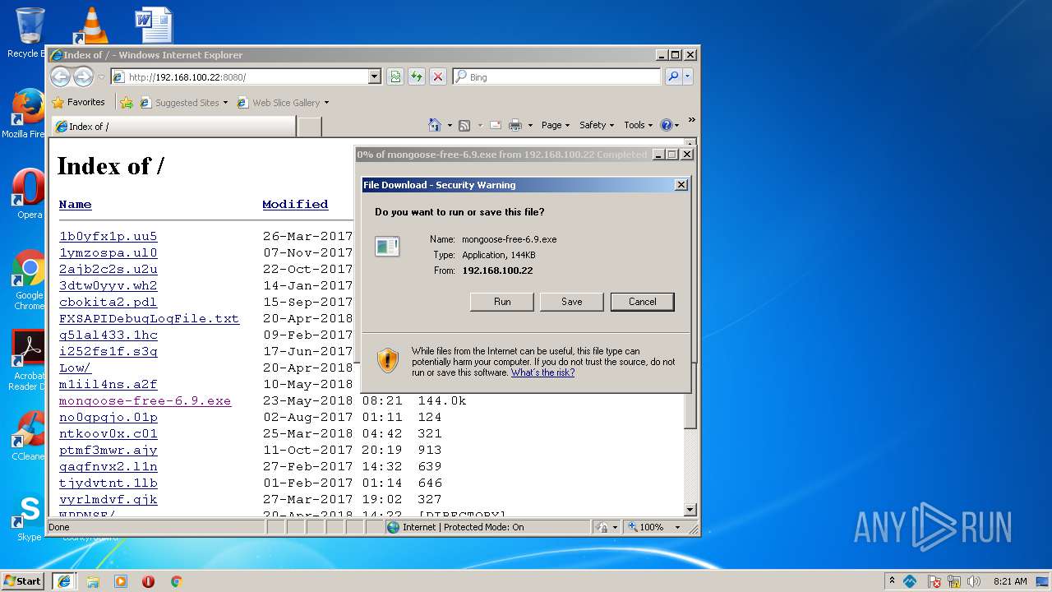Expand the command bar overflow chevron
Viewport: 1052px width, 592px height.
pyautogui.click(x=691, y=120)
